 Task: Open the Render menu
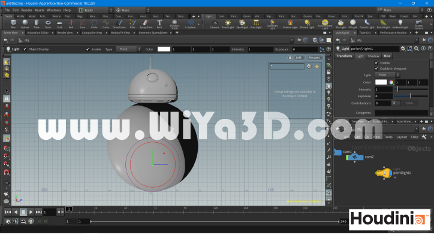26,10
